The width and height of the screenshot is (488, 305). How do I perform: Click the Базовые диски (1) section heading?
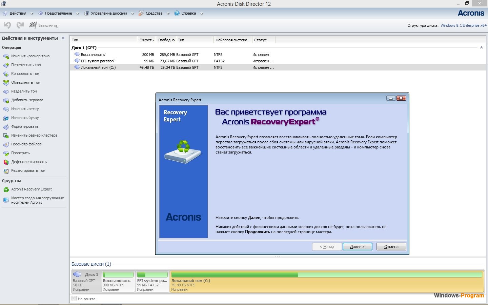tap(91, 264)
